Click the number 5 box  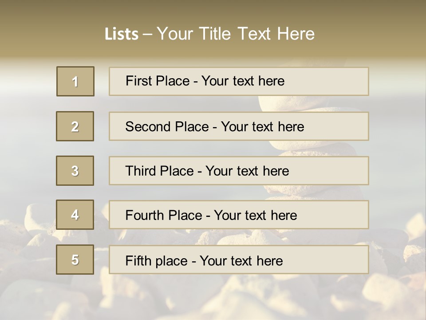[x=75, y=260]
